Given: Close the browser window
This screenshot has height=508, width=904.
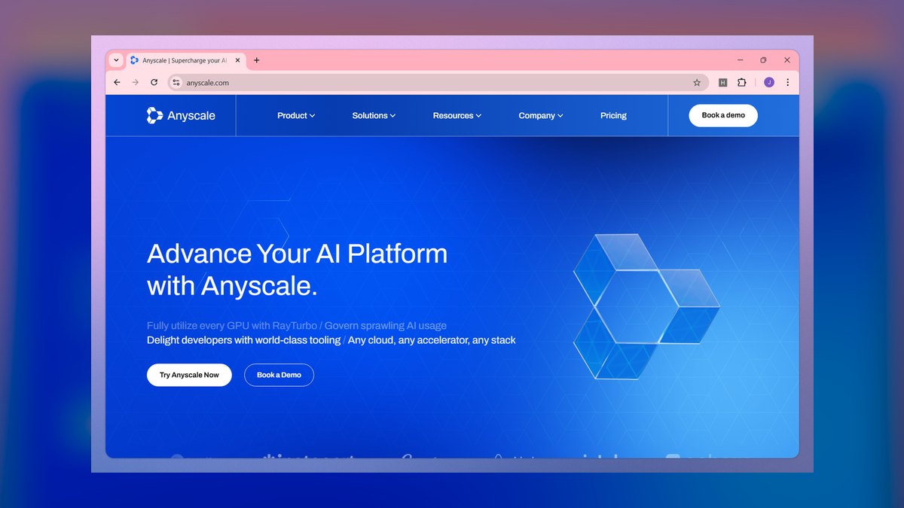Looking at the screenshot, I should click(787, 60).
